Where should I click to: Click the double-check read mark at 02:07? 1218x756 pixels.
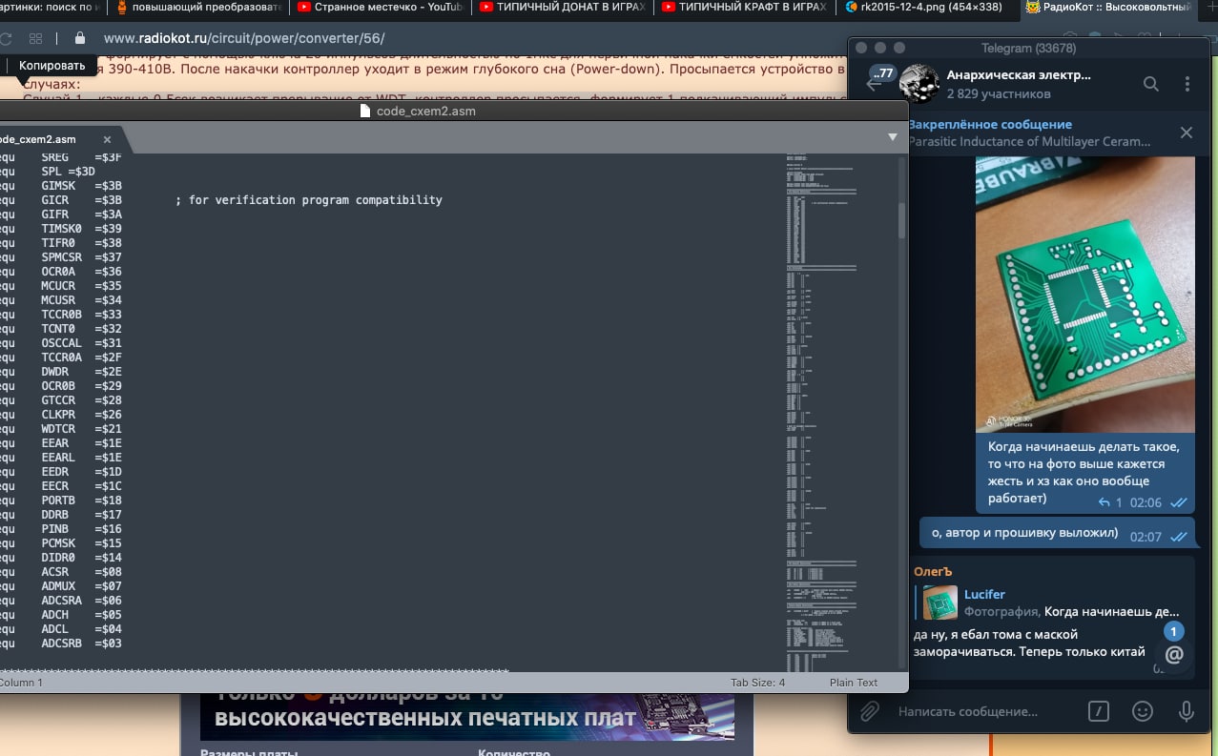[1178, 537]
